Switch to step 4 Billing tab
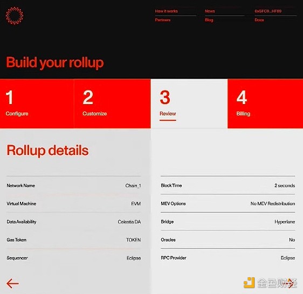This screenshot has height=294, width=303. (x=265, y=104)
